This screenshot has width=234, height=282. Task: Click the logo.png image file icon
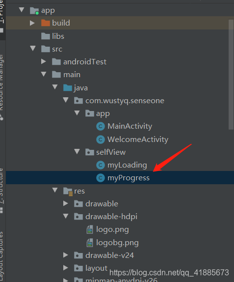[x=90, y=229]
